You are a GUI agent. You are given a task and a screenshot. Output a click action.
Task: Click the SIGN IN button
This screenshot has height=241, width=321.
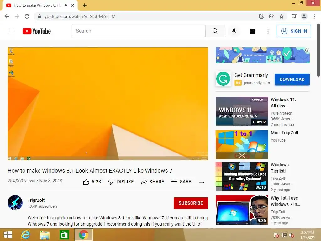(294, 31)
